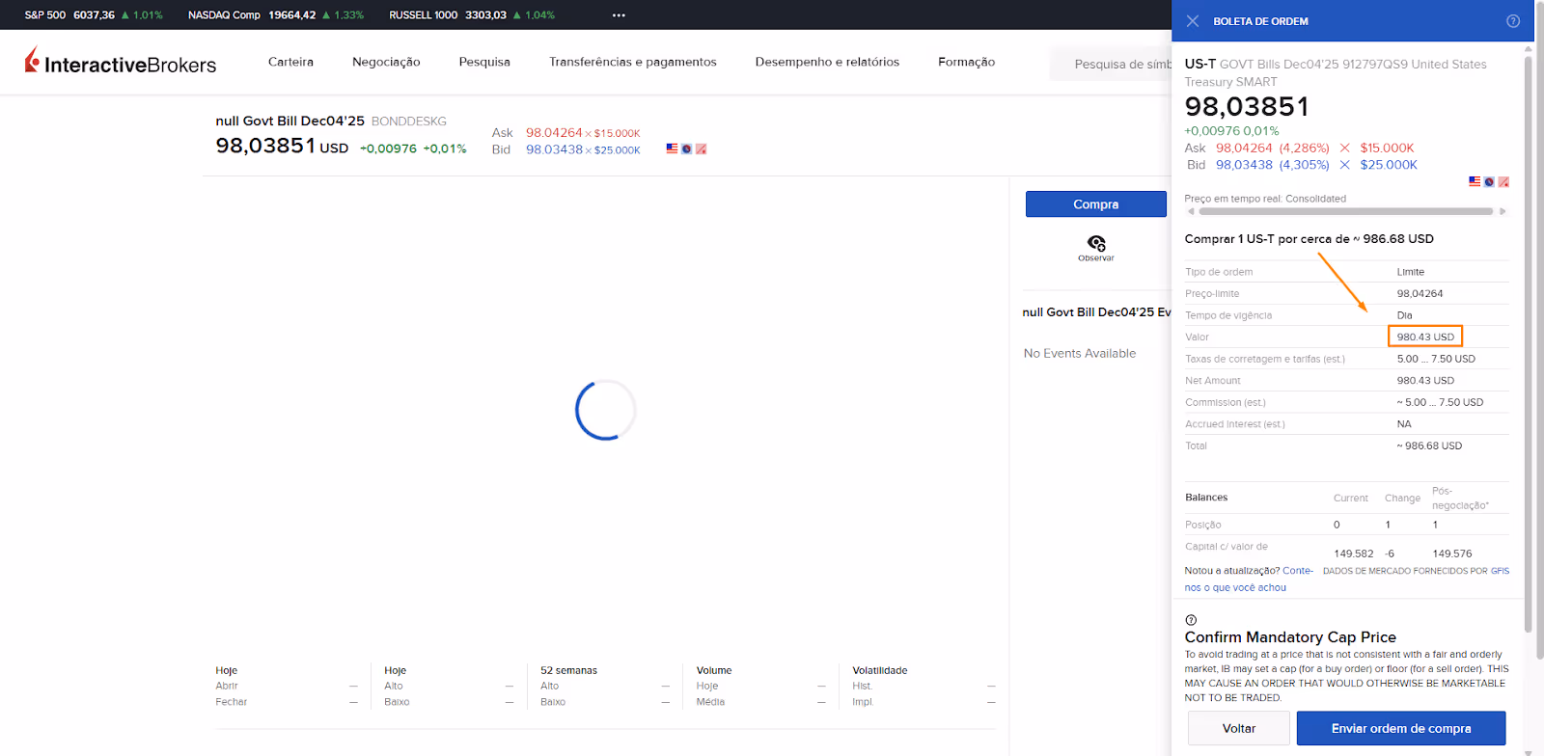
Task: Click the Posição row label
Action: tap(1203, 525)
